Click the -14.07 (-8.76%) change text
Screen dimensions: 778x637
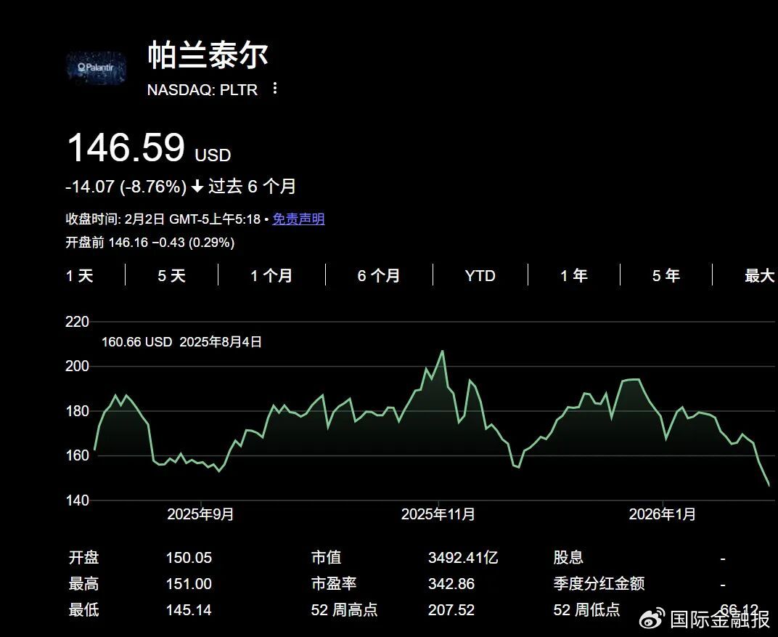(x=126, y=187)
